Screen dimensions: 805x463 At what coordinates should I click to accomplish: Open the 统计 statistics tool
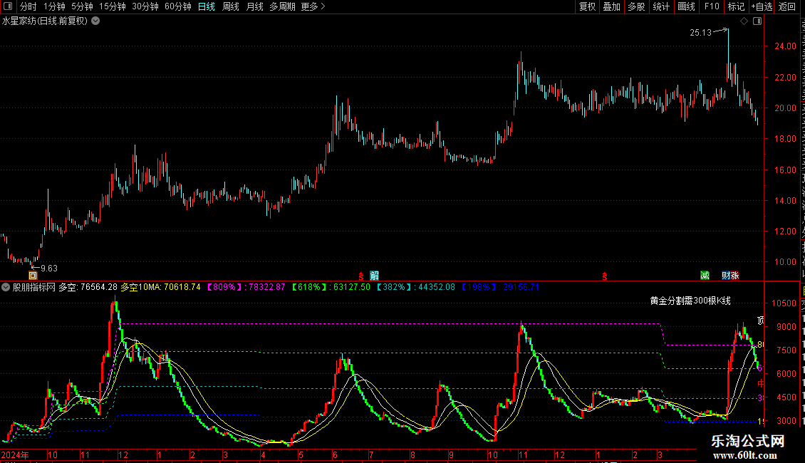point(660,6)
